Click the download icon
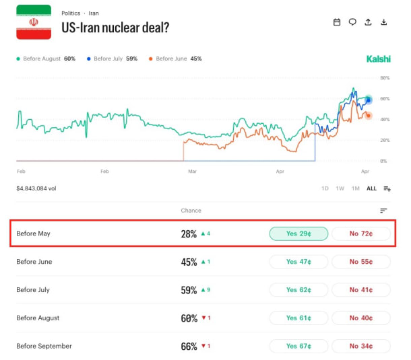The height and width of the screenshot is (360, 411). click(383, 22)
